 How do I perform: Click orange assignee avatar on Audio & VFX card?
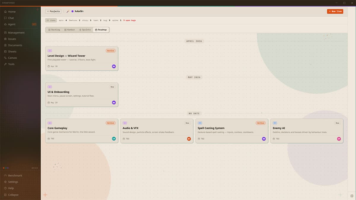click(x=189, y=139)
